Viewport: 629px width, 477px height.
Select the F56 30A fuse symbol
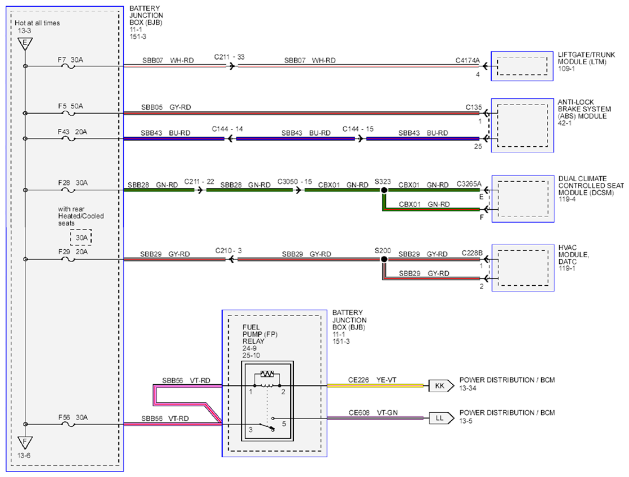point(69,425)
